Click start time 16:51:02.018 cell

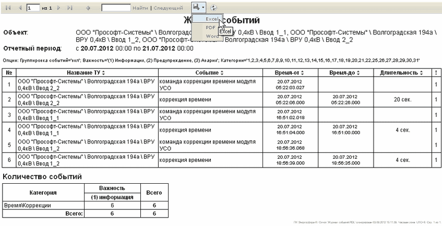(290, 115)
